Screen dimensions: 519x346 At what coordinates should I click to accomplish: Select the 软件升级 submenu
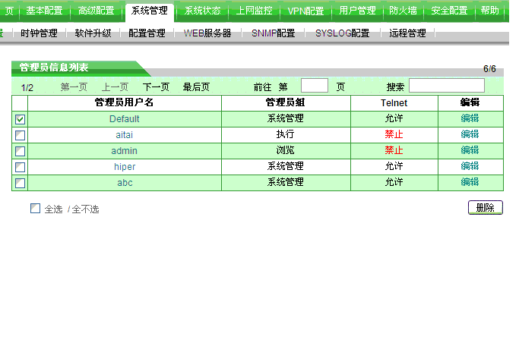[x=93, y=33]
